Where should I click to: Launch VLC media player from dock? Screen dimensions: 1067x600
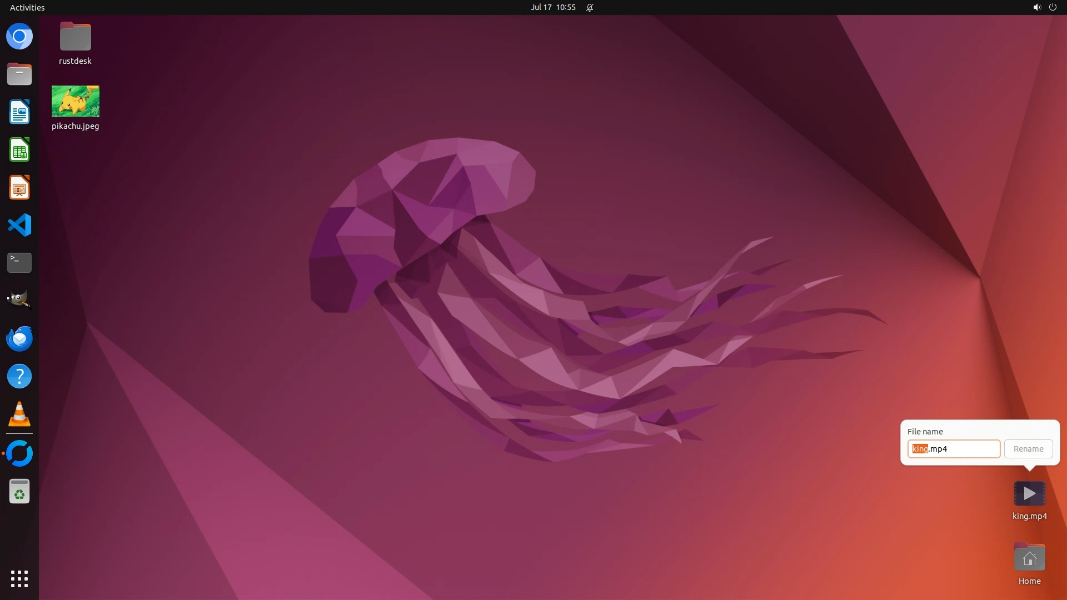click(19, 414)
